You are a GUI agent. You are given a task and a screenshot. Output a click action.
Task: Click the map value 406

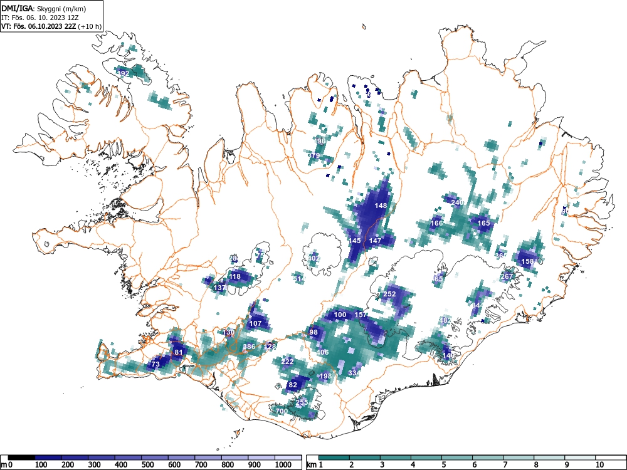point(323,352)
